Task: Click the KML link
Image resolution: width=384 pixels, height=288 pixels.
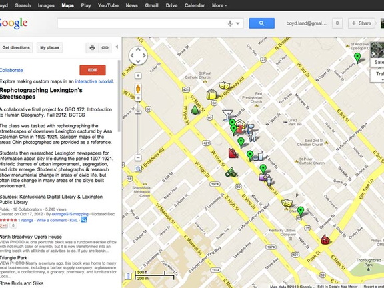Action: tap(73, 220)
